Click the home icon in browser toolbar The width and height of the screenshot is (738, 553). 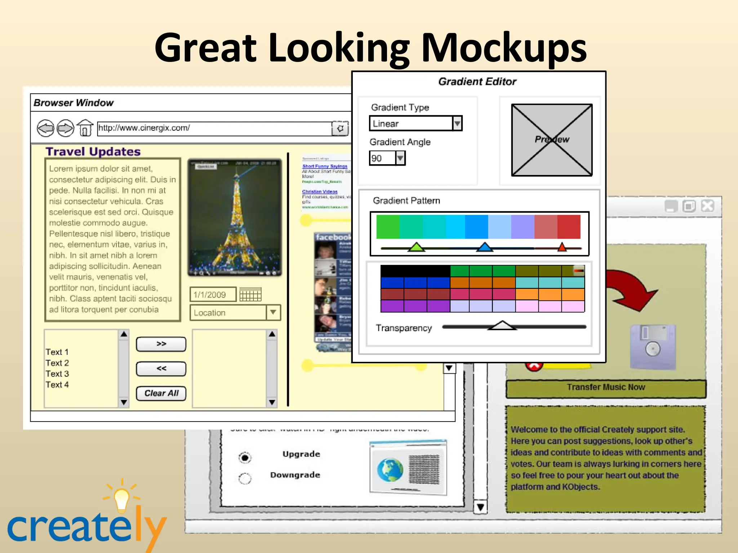pyautogui.click(x=85, y=128)
